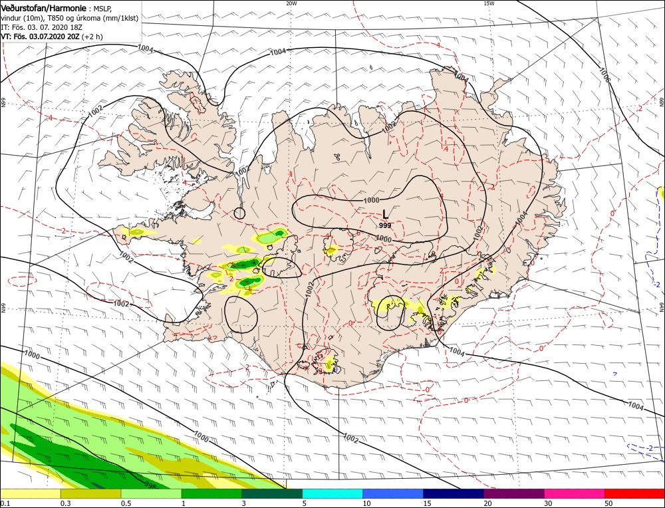Click the '998' isobar label

pos(150,485)
